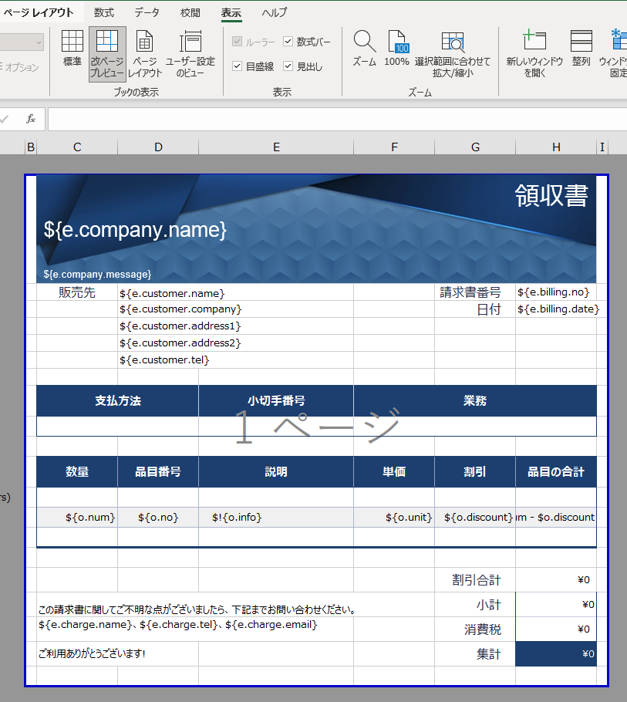
Task: Select the 説明 header cell
Action: click(x=276, y=471)
